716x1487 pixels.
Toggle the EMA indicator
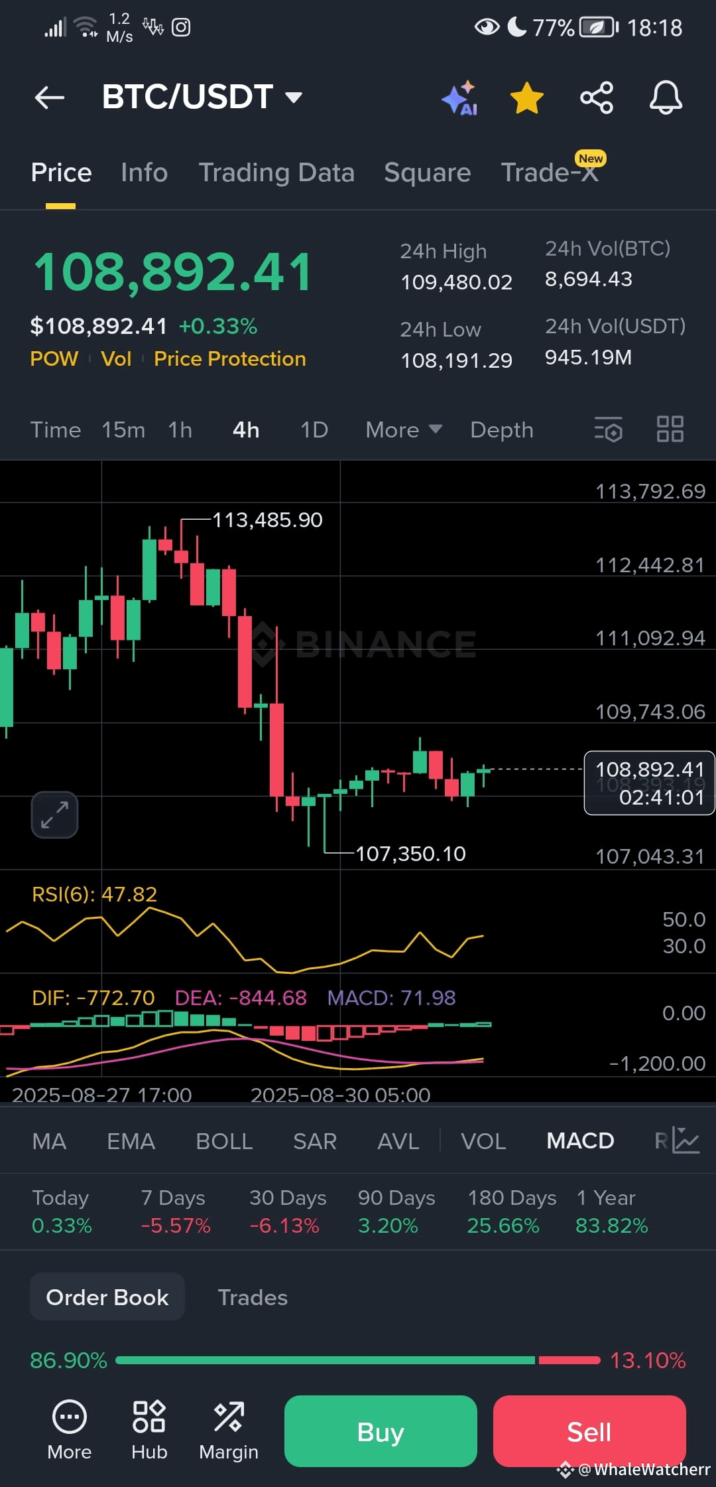pos(131,1141)
